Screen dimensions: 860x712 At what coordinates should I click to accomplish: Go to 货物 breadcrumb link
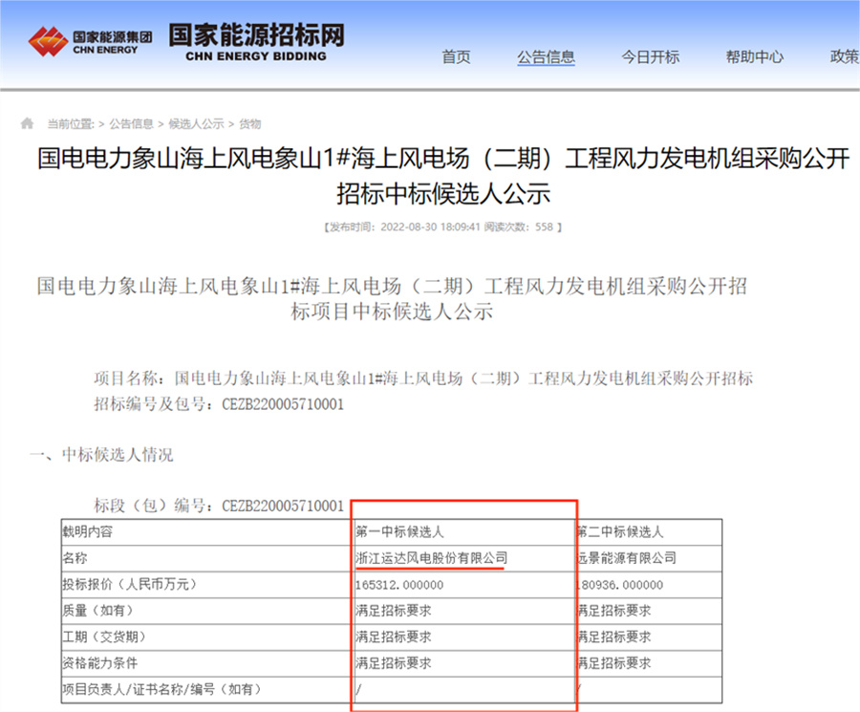click(249, 124)
